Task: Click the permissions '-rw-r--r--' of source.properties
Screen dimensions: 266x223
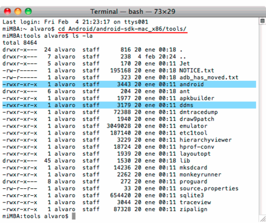Action: (x=20, y=188)
